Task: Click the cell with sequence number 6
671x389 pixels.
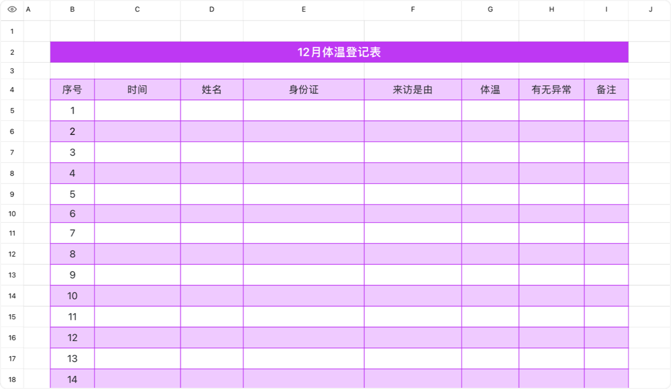Action: click(x=73, y=214)
